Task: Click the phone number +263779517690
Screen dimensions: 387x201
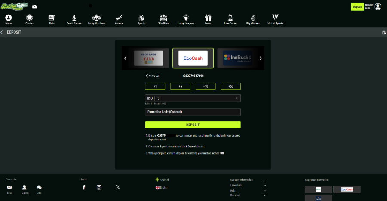Action: pyautogui.click(x=193, y=76)
